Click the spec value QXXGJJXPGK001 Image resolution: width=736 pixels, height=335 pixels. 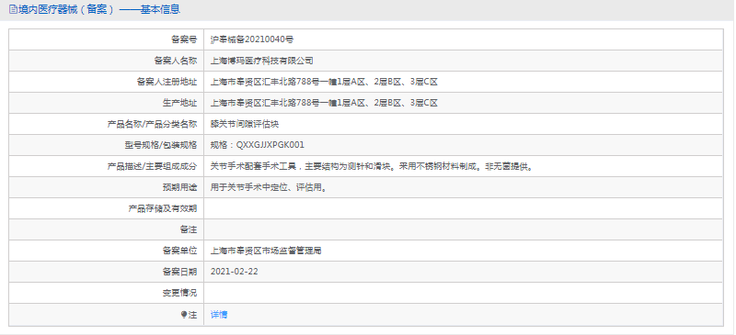pyautogui.click(x=270, y=145)
